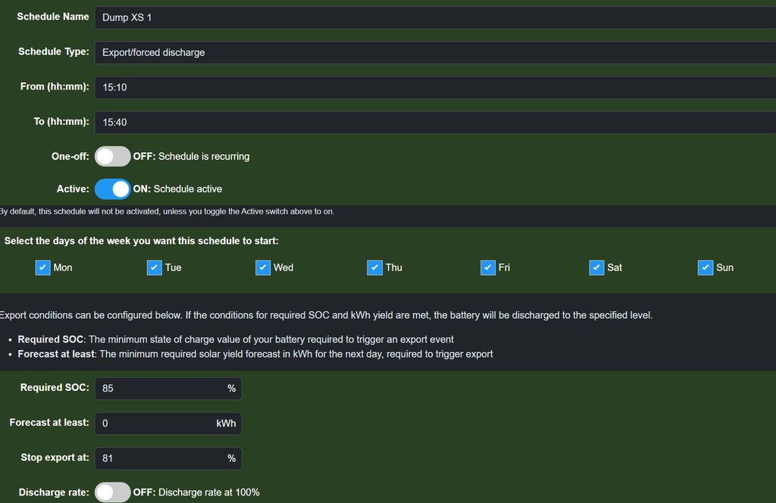Click the Sun day label
This screenshot has height=503, width=776.
725,267
